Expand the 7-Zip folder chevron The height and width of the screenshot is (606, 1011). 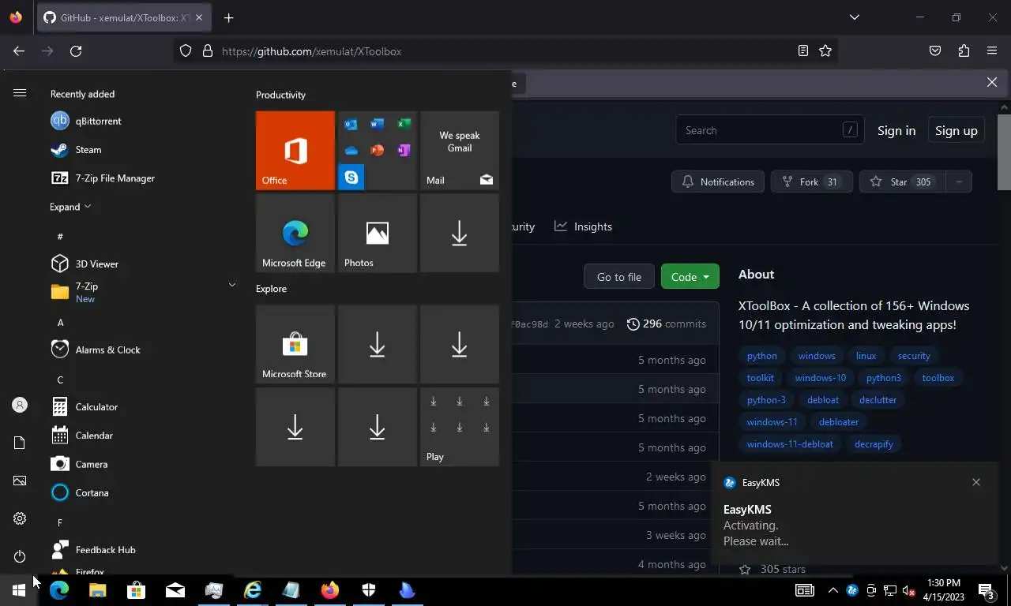click(x=231, y=285)
